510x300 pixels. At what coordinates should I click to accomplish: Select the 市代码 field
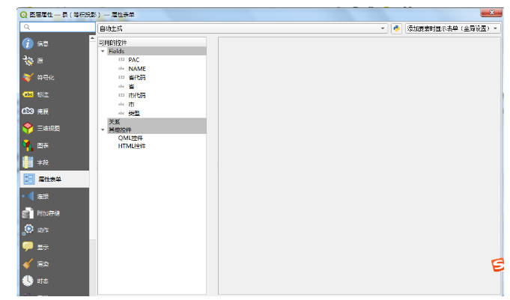[137, 95]
